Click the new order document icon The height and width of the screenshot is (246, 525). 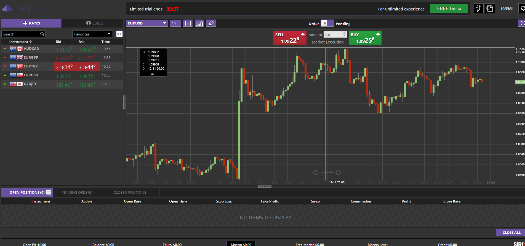[490, 9]
